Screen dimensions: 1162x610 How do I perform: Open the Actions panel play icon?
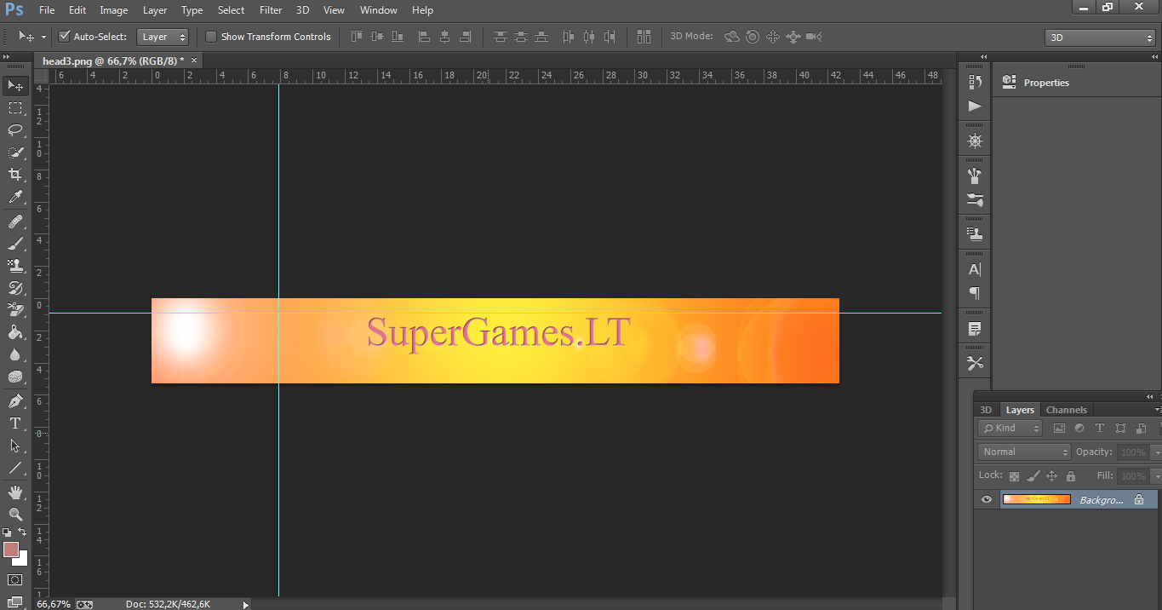tap(975, 106)
